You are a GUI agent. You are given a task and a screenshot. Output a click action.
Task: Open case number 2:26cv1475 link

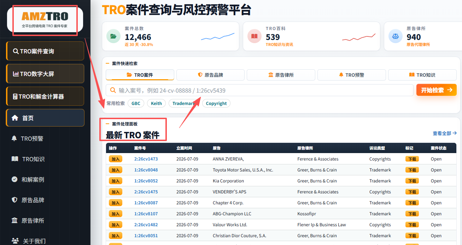coord(146,192)
